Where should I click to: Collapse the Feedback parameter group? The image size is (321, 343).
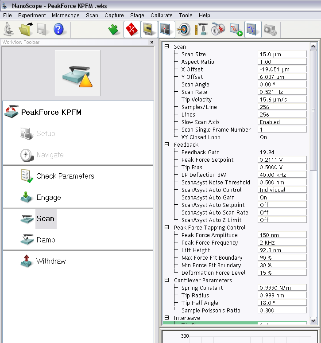pos(167,144)
